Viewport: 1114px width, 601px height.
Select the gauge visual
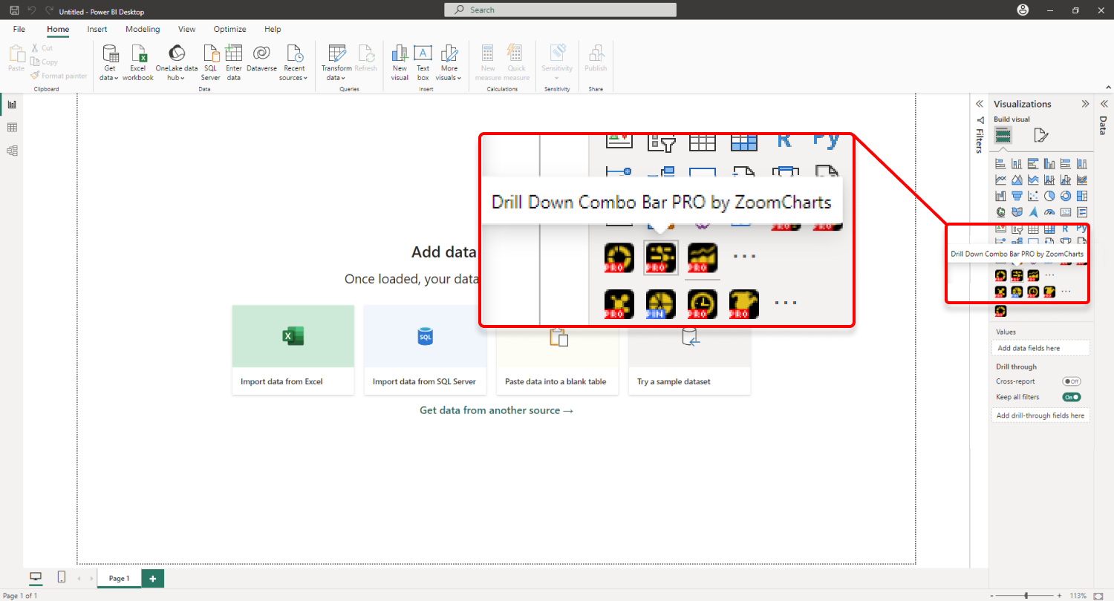click(1049, 212)
